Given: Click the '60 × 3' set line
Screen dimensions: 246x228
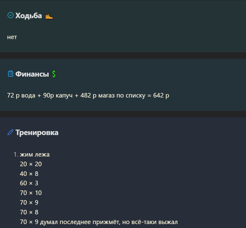Looking at the screenshot, I should coord(29,183).
